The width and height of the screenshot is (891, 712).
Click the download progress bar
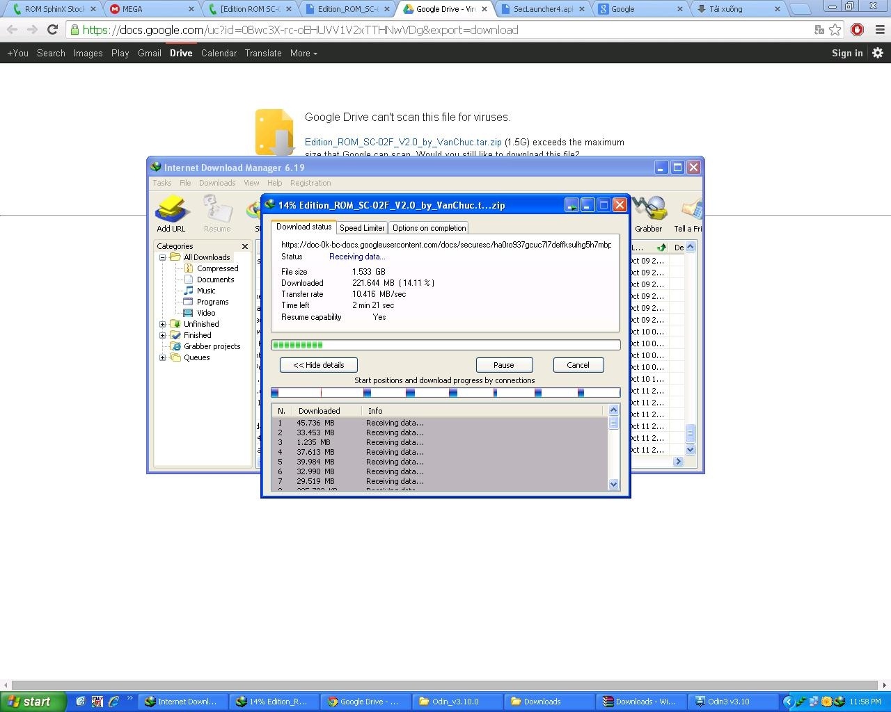pyautogui.click(x=445, y=345)
